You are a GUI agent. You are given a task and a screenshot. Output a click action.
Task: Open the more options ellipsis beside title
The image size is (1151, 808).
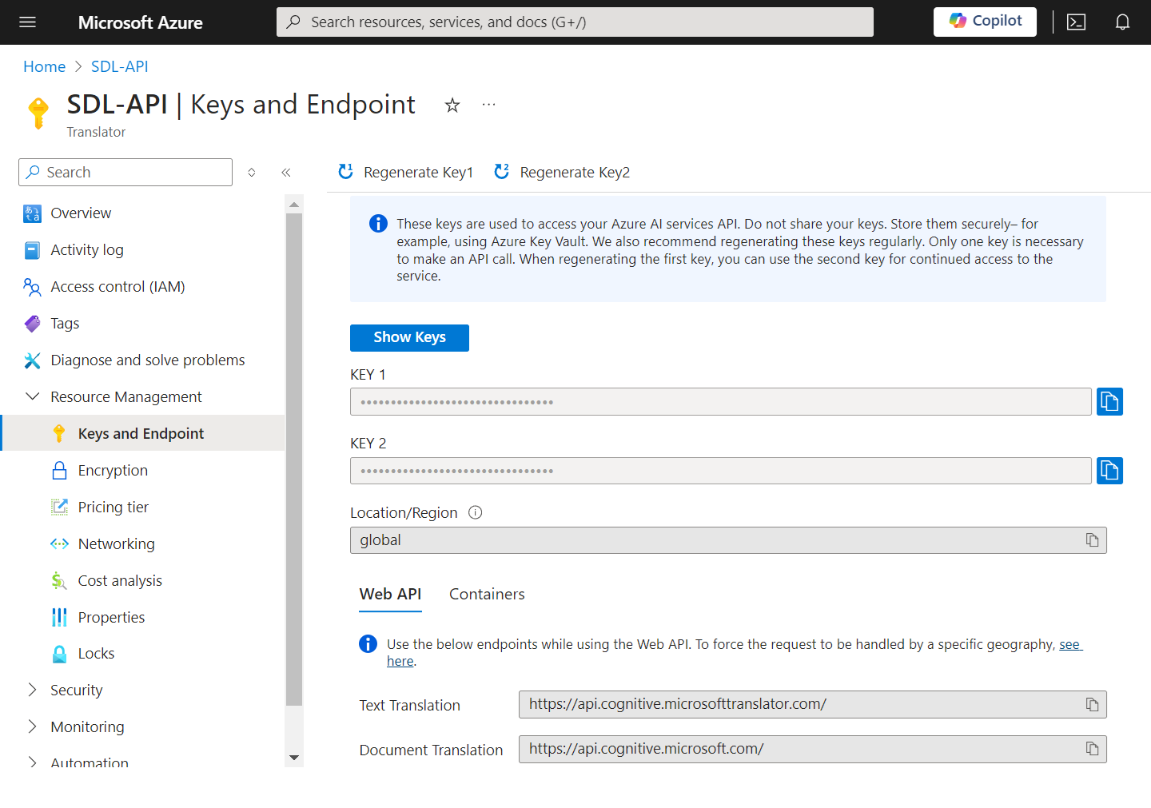(489, 105)
